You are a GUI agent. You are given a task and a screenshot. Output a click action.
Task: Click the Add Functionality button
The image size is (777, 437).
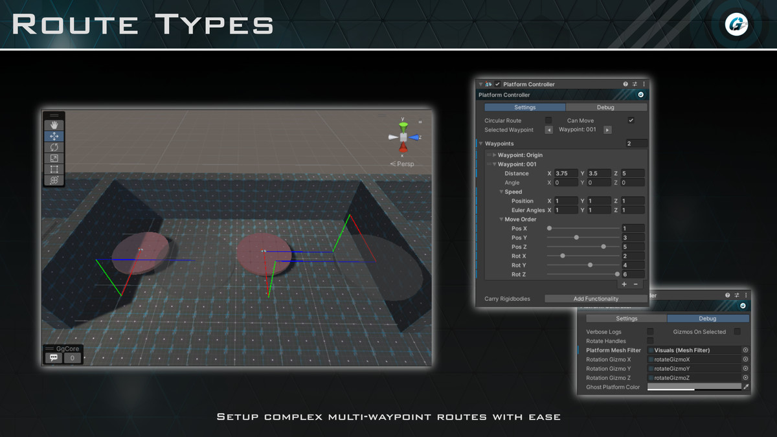[x=596, y=299]
